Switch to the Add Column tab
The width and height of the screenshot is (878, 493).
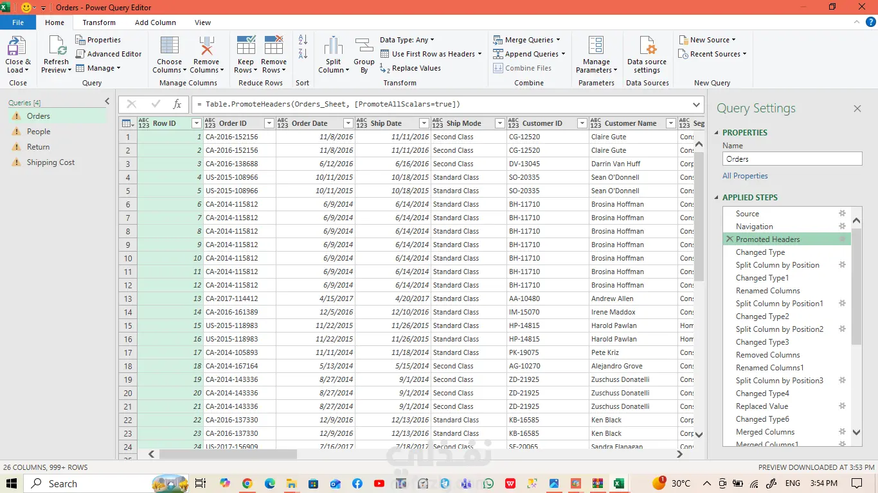(156, 22)
